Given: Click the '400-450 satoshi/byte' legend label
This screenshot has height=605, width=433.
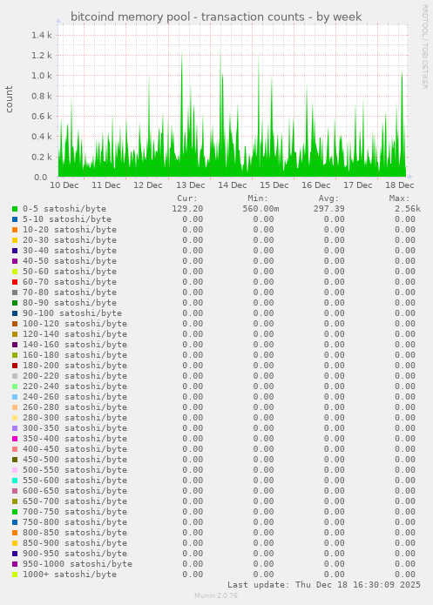Looking at the screenshot, I should coord(75,448).
